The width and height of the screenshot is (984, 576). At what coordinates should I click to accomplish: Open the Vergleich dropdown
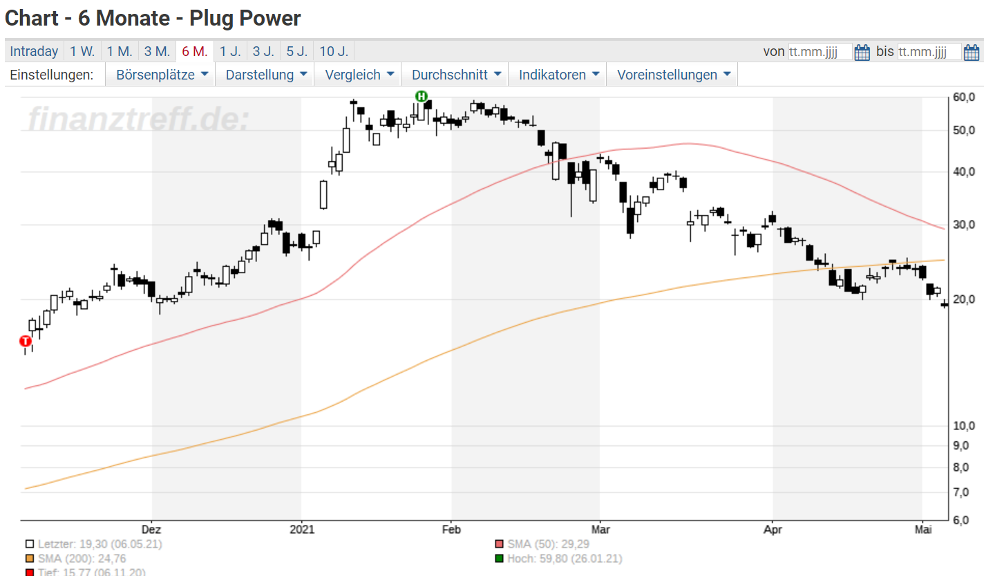358,75
